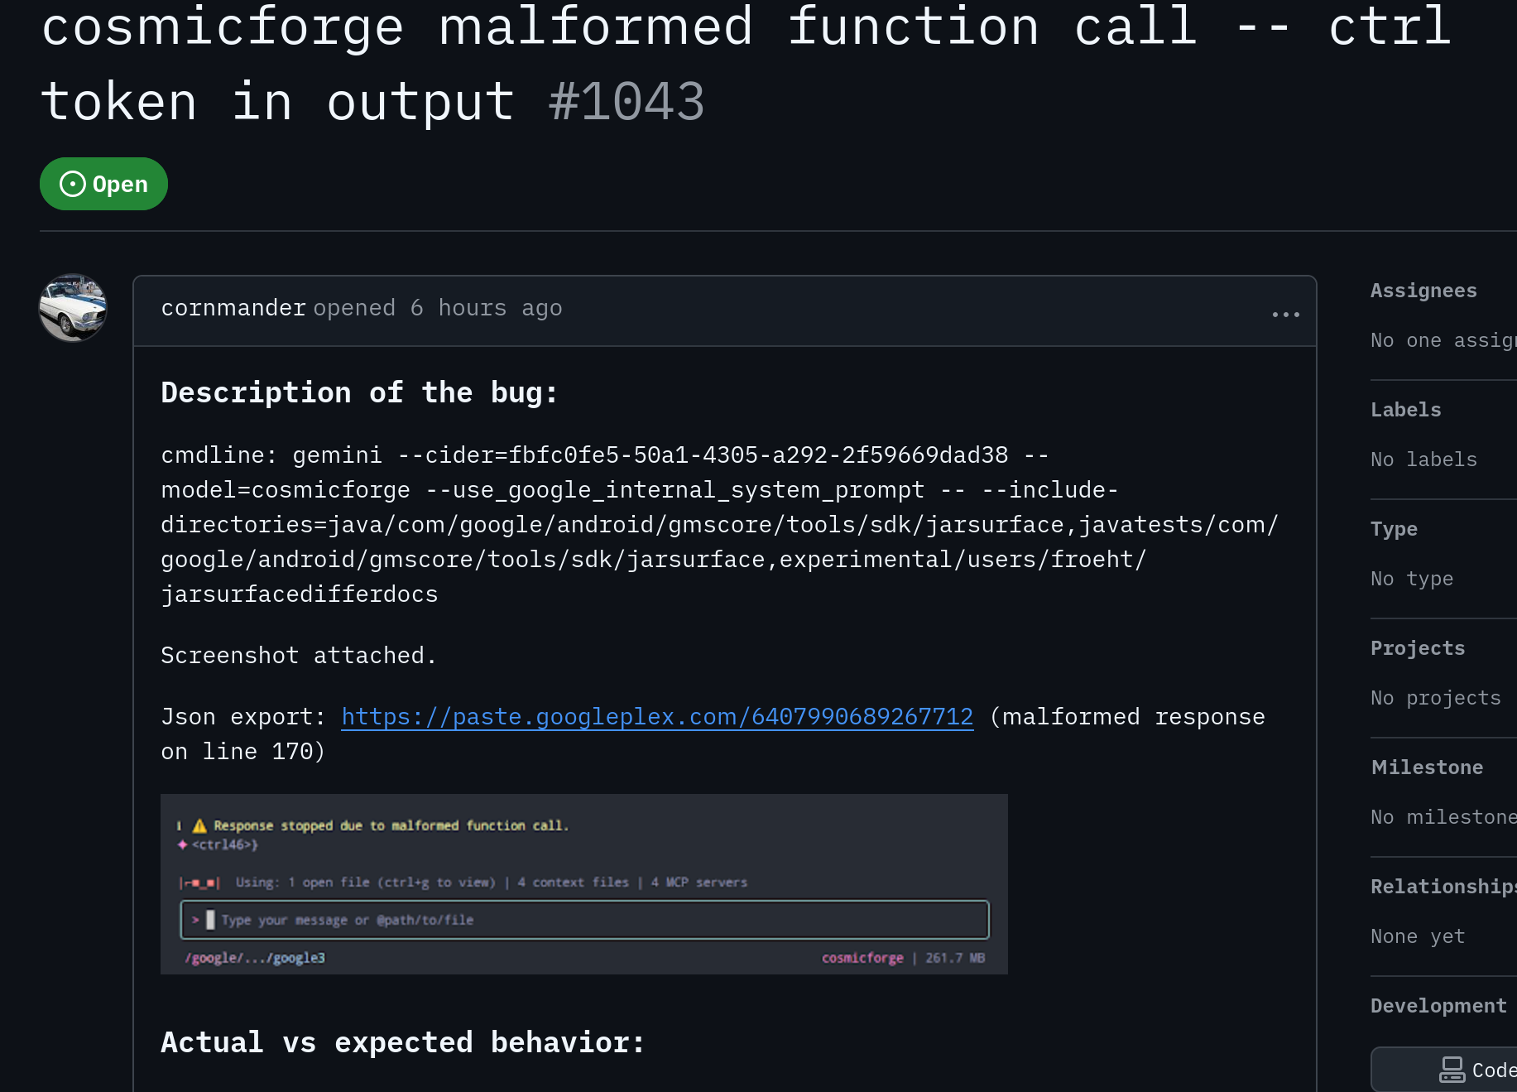
Task: Click the "No one assigned" text in the sidebar
Action: tap(1442, 340)
